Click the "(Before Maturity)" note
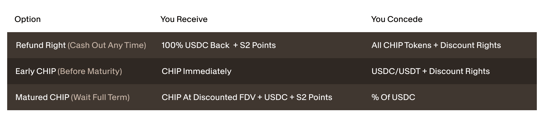Image resolution: width=544 pixels, height=125 pixels. (90, 71)
